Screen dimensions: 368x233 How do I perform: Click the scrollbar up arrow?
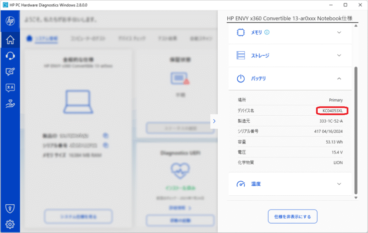click(x=356, y=26)
